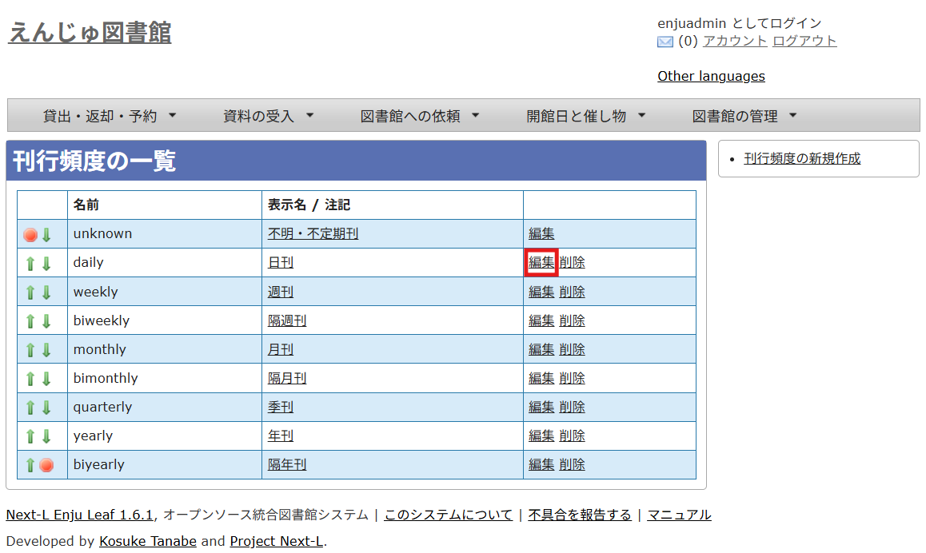Viewport: 926px width, 553px height.
Task: Open the 貸出・返却・予約 menu
Action: [110, 116]
